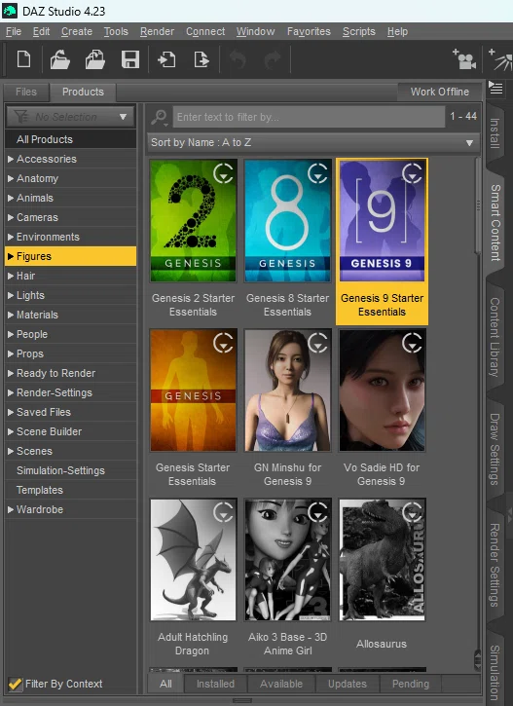Toggle the Work Offline button
Viewport: 513px width, 706px height.
(440, 92)
